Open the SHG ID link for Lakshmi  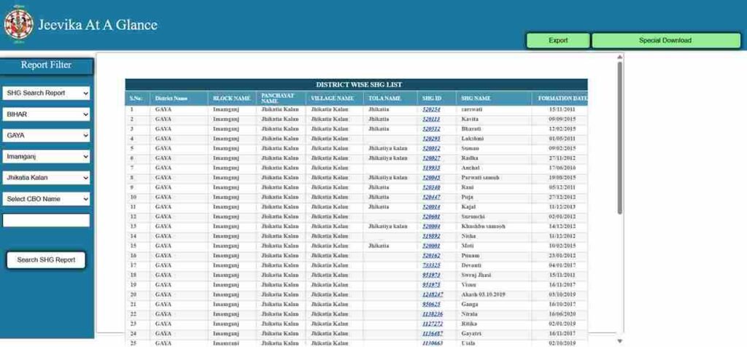[x=431, y=139]
